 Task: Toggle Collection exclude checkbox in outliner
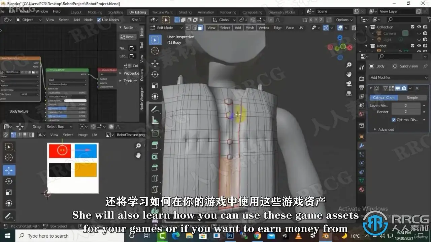click(412, 27)
